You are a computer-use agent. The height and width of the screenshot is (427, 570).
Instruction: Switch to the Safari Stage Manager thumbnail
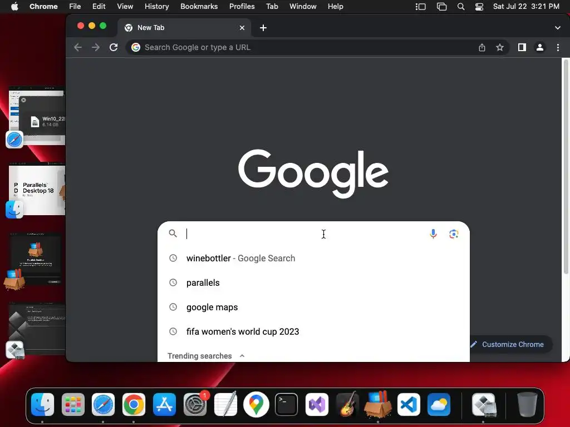(x=37, y=116)
